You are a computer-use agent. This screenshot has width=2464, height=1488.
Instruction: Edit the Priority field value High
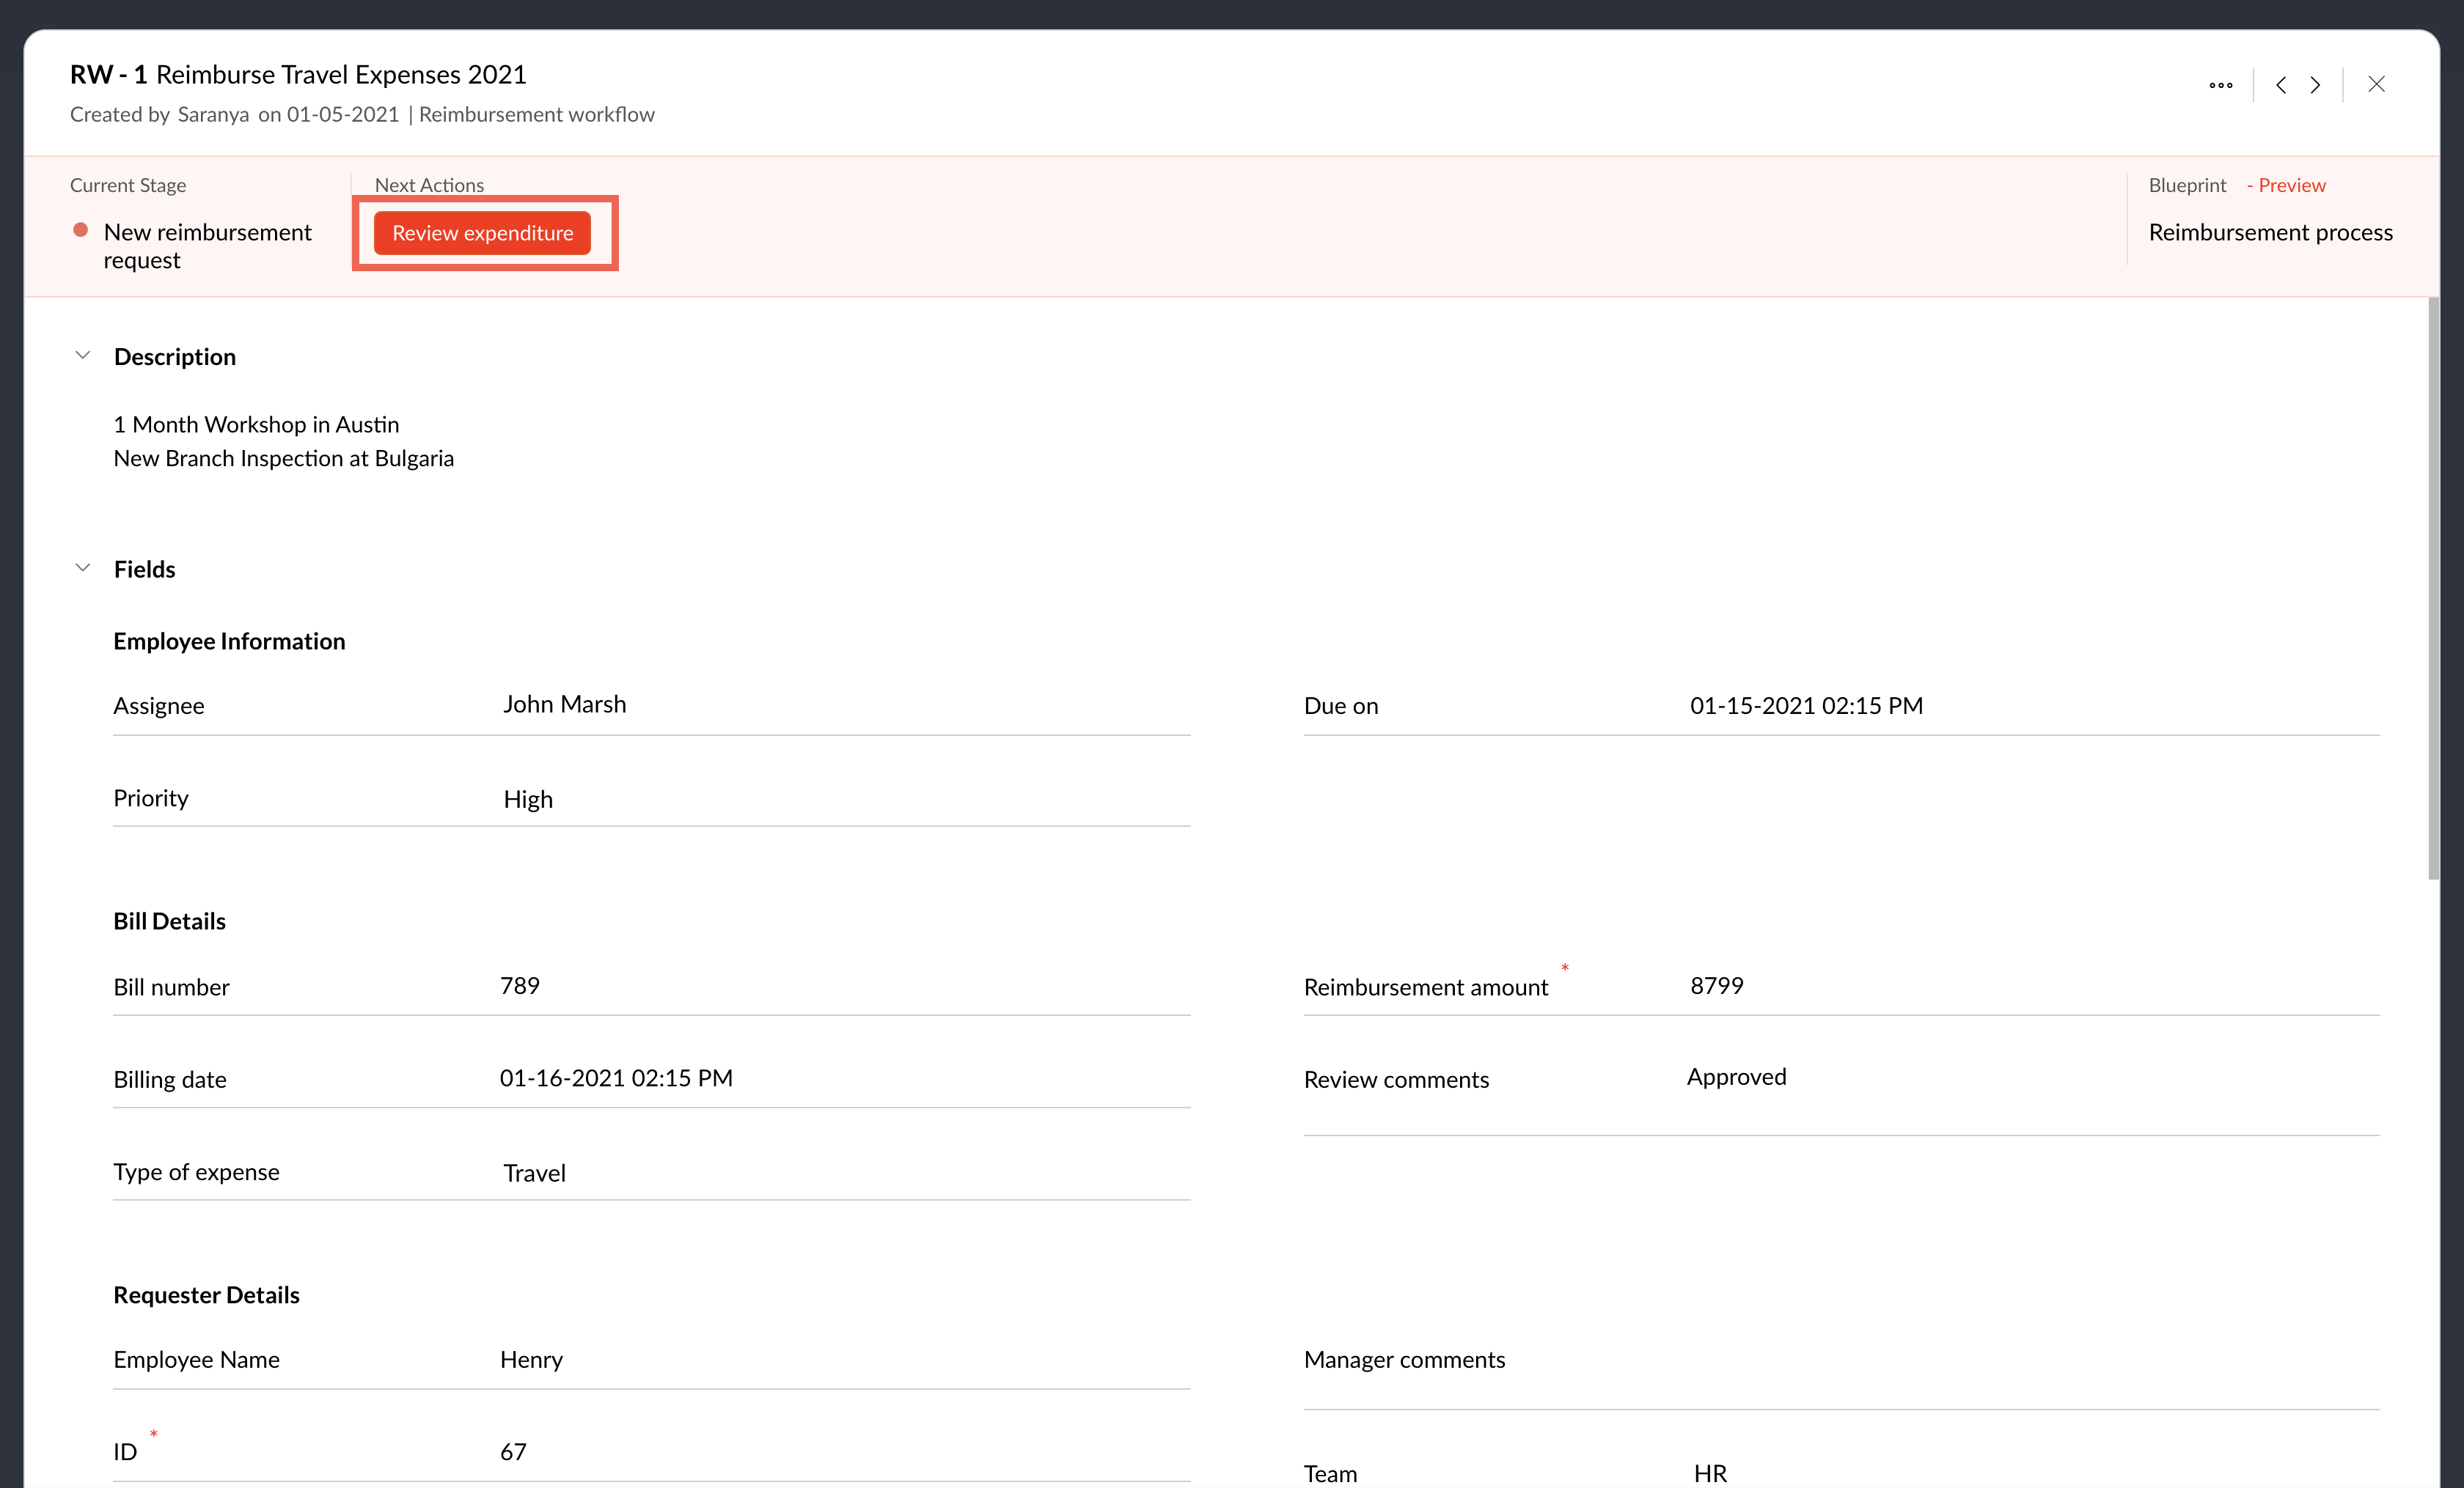click(528, 798)
